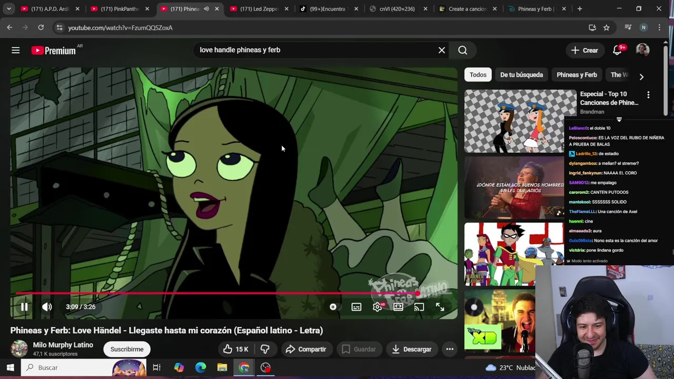
Task: Click the Windows Buscar search box
Action: pyautogui.click(x=84, y=367)
